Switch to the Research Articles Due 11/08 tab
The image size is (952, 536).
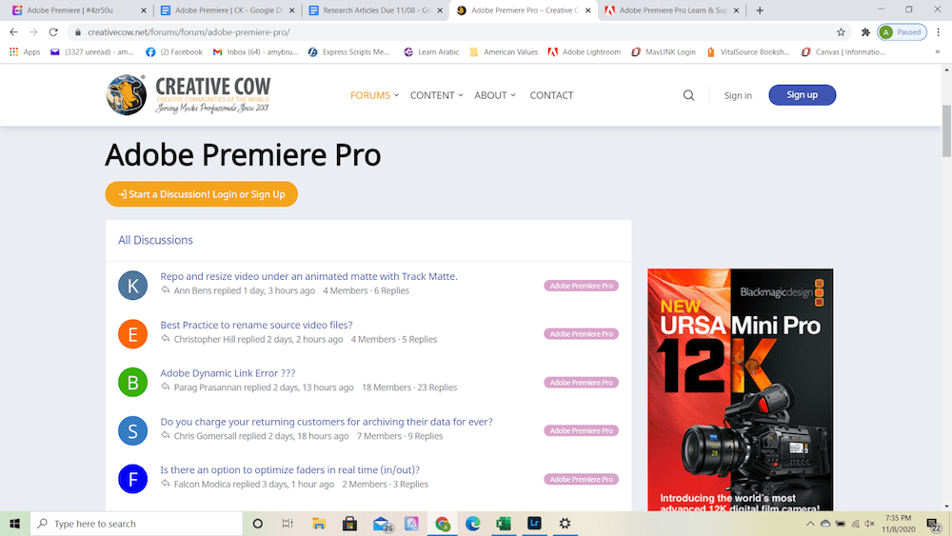pyautogui.click(x=376, y=10)
